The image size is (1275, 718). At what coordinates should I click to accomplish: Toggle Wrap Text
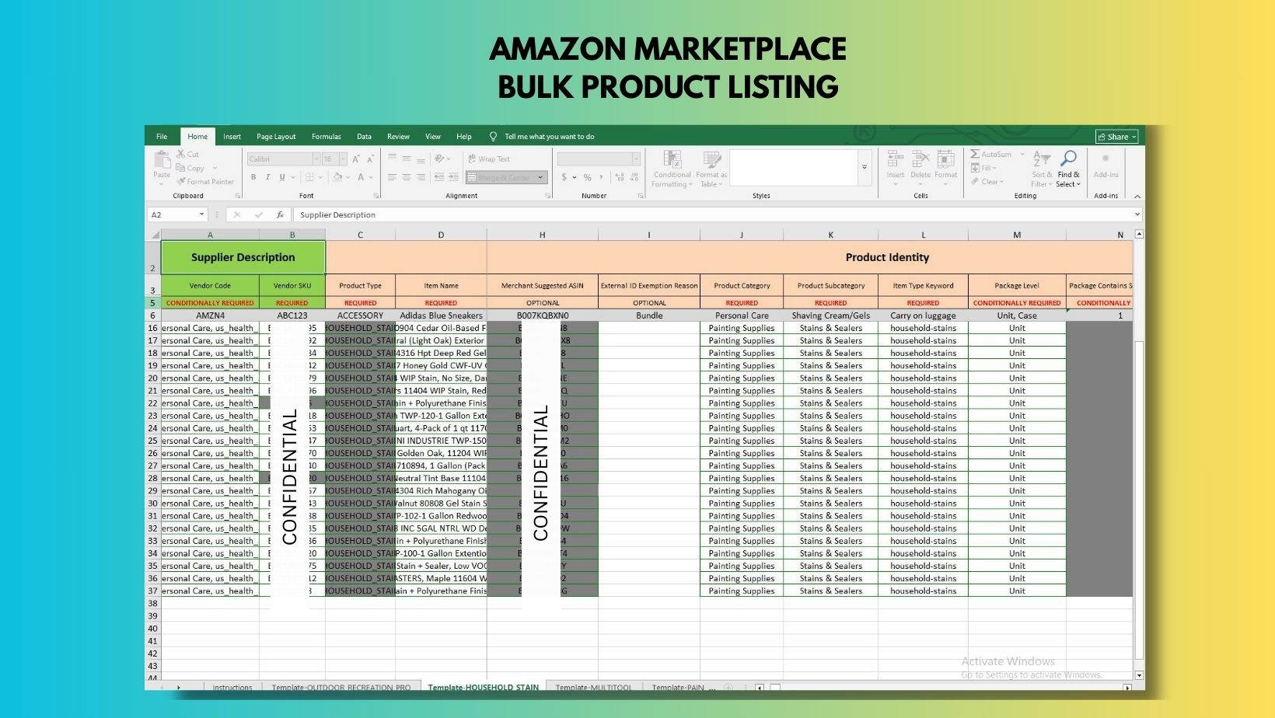(x=489, y=159)
